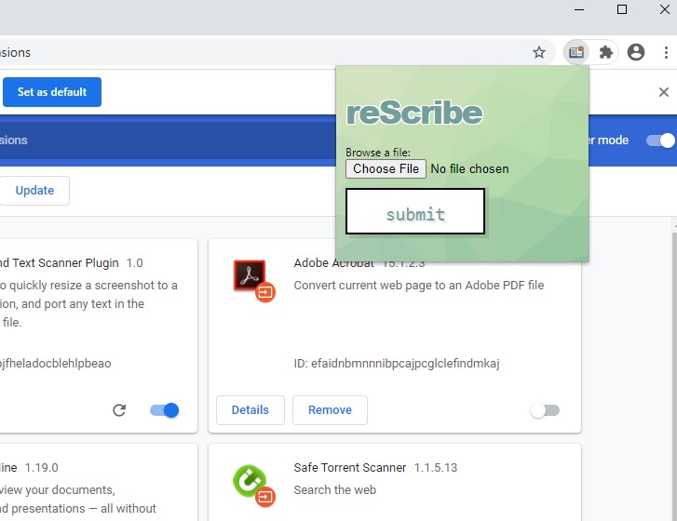Click Safe Torrent Scanner version 1.1.5.13
The width and height of the screenshot is (677, 521).
click(x=435, y=468)
